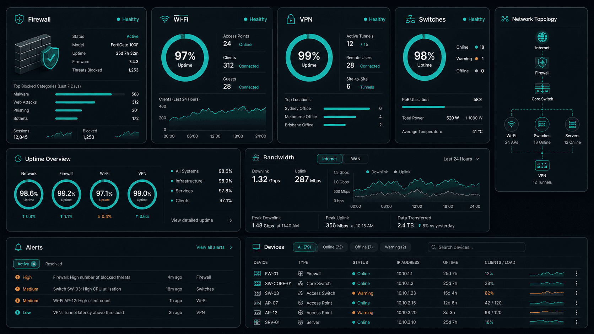Select the Wi-Fi node in topology
The height and width of the screenshot is (334, 594).
pos(512,125)
